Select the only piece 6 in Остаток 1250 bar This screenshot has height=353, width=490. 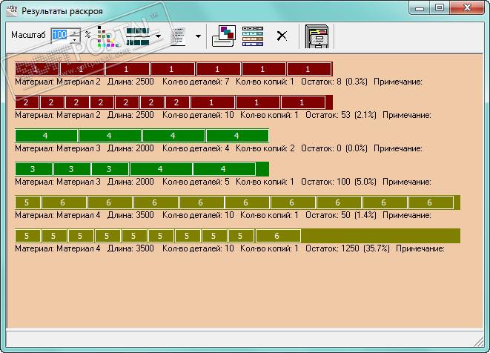[x=278, y=236]
